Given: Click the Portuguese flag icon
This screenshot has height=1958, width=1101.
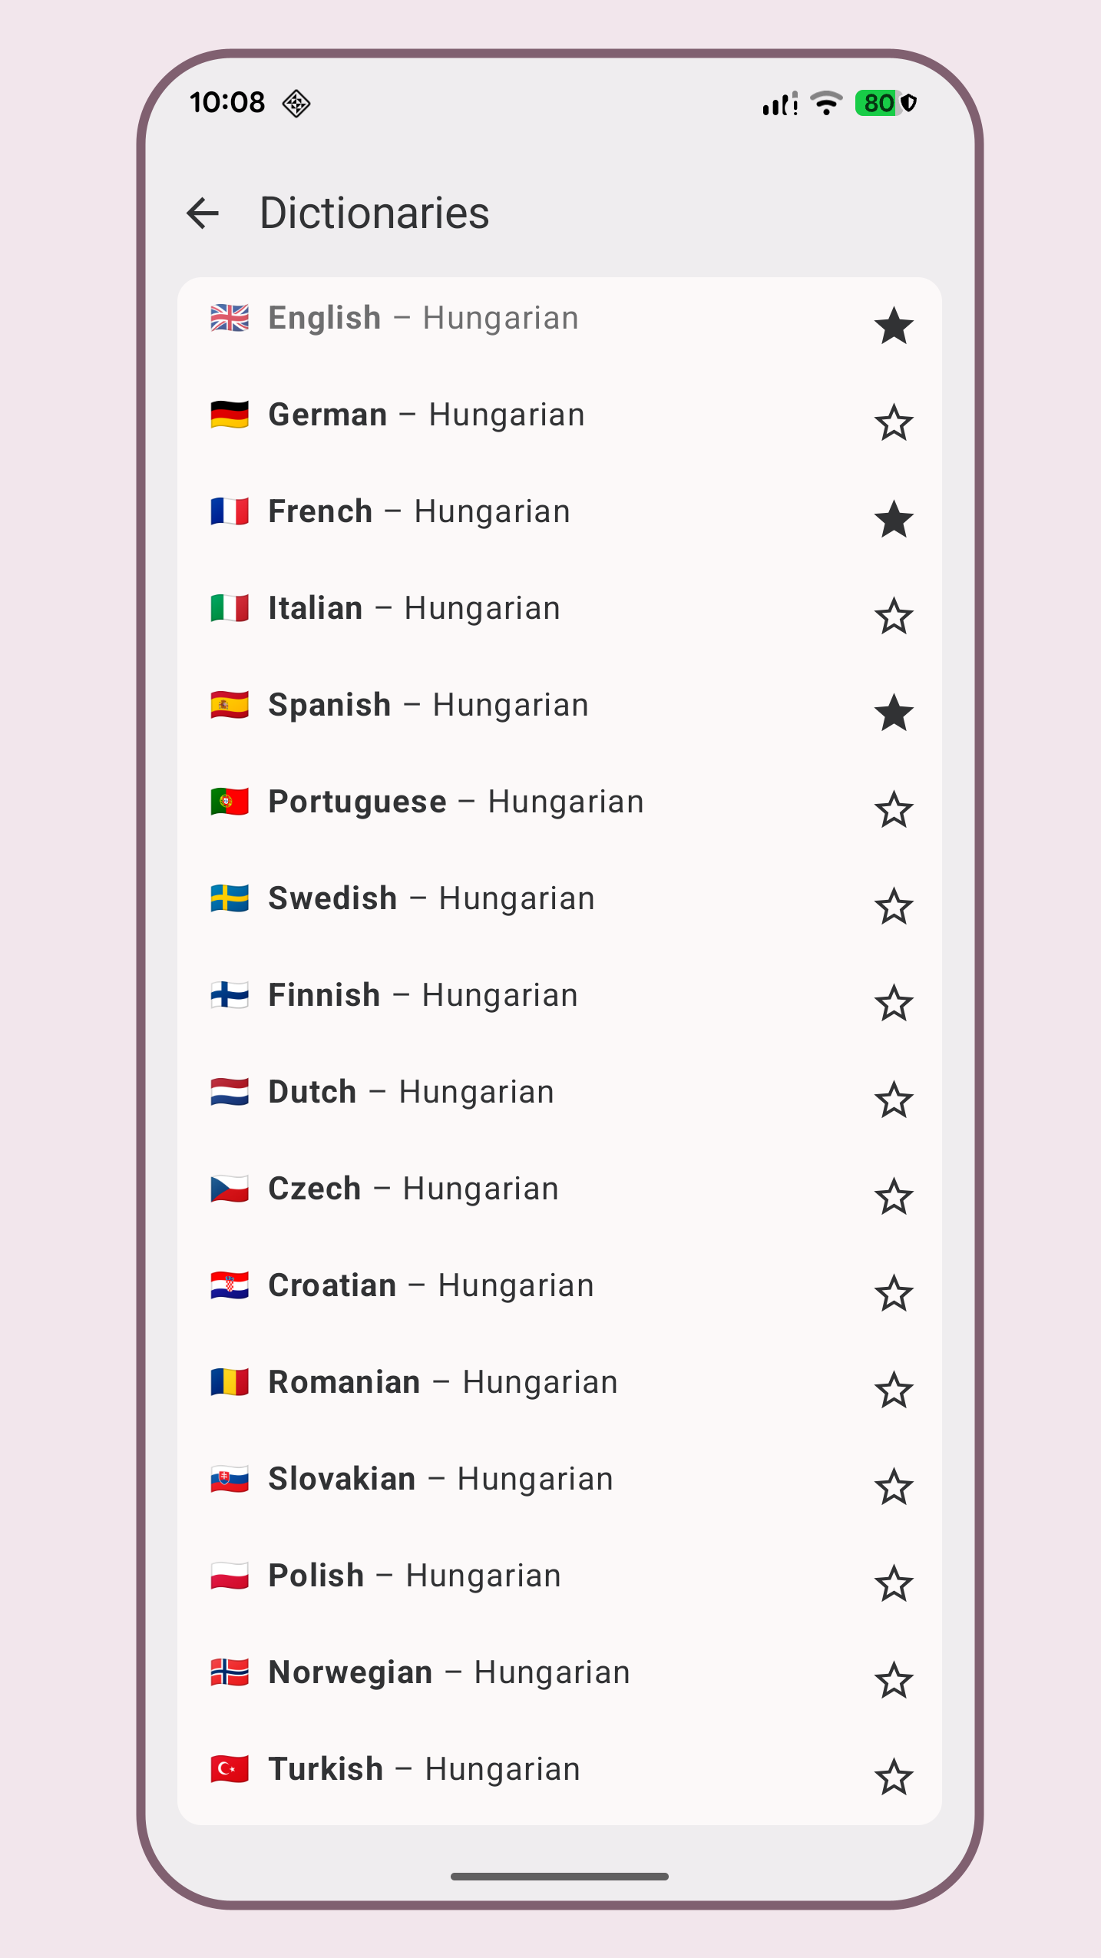Looking at the screenshot, I should click(230, 802).
